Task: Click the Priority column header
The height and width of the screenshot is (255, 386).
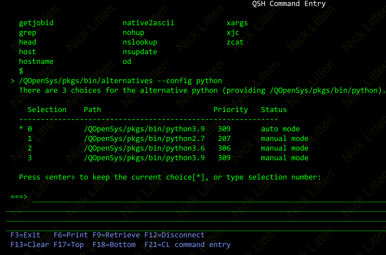Action: click(231, 109)
